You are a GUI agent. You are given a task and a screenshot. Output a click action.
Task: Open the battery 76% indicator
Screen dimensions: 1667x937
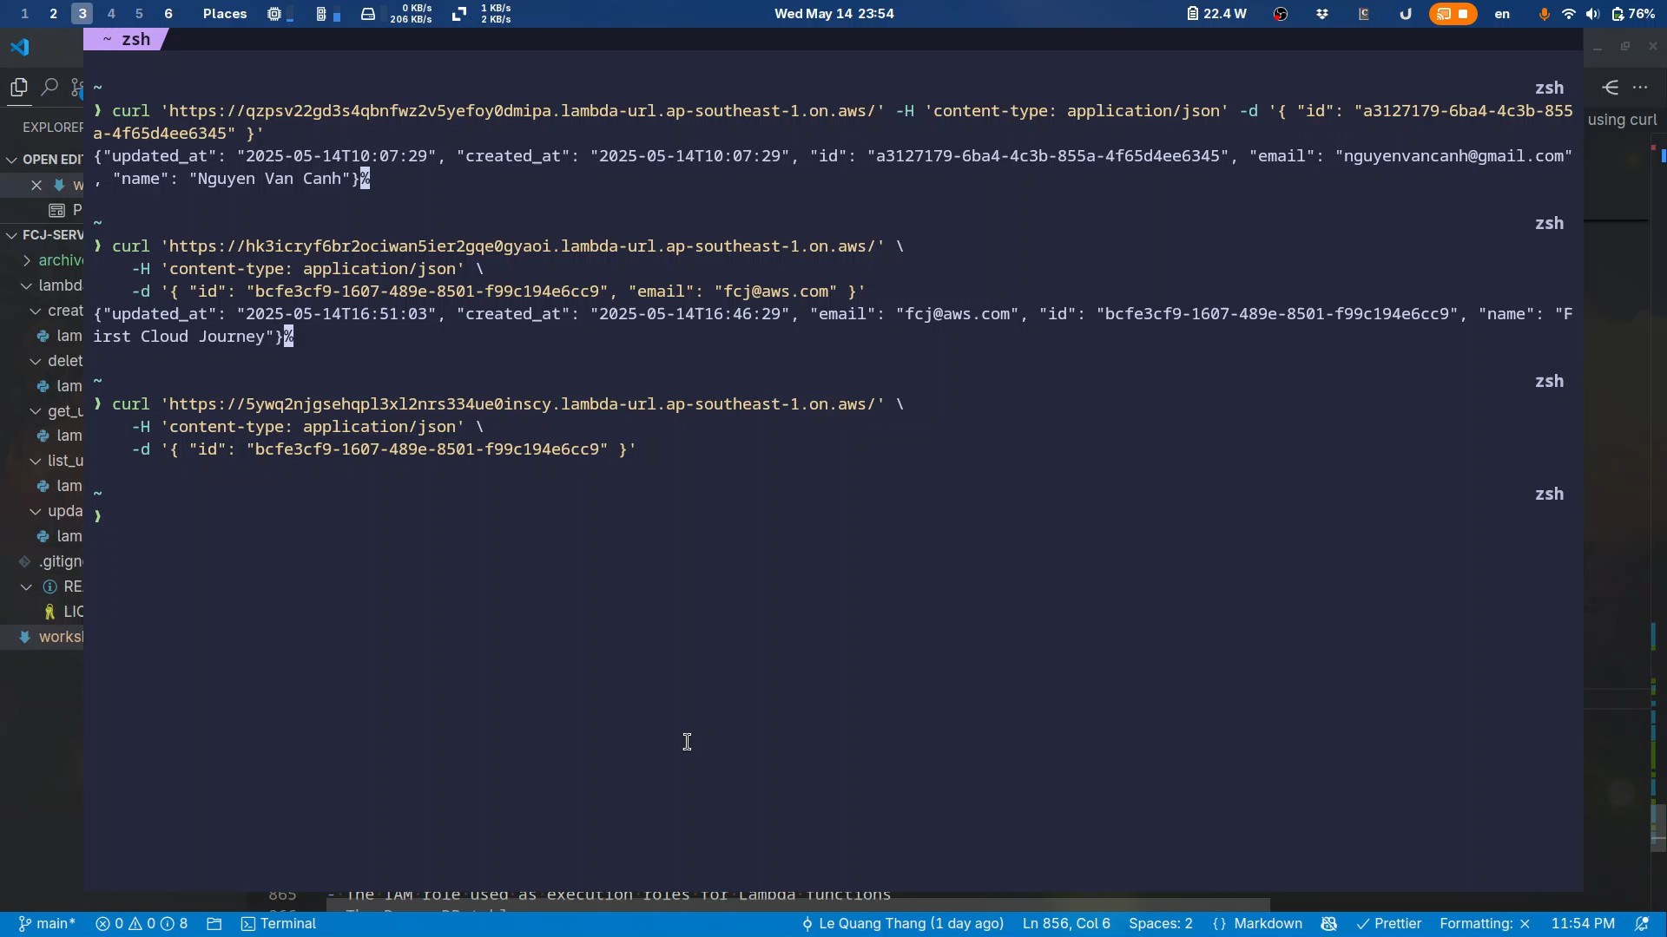coord(1632,14)
